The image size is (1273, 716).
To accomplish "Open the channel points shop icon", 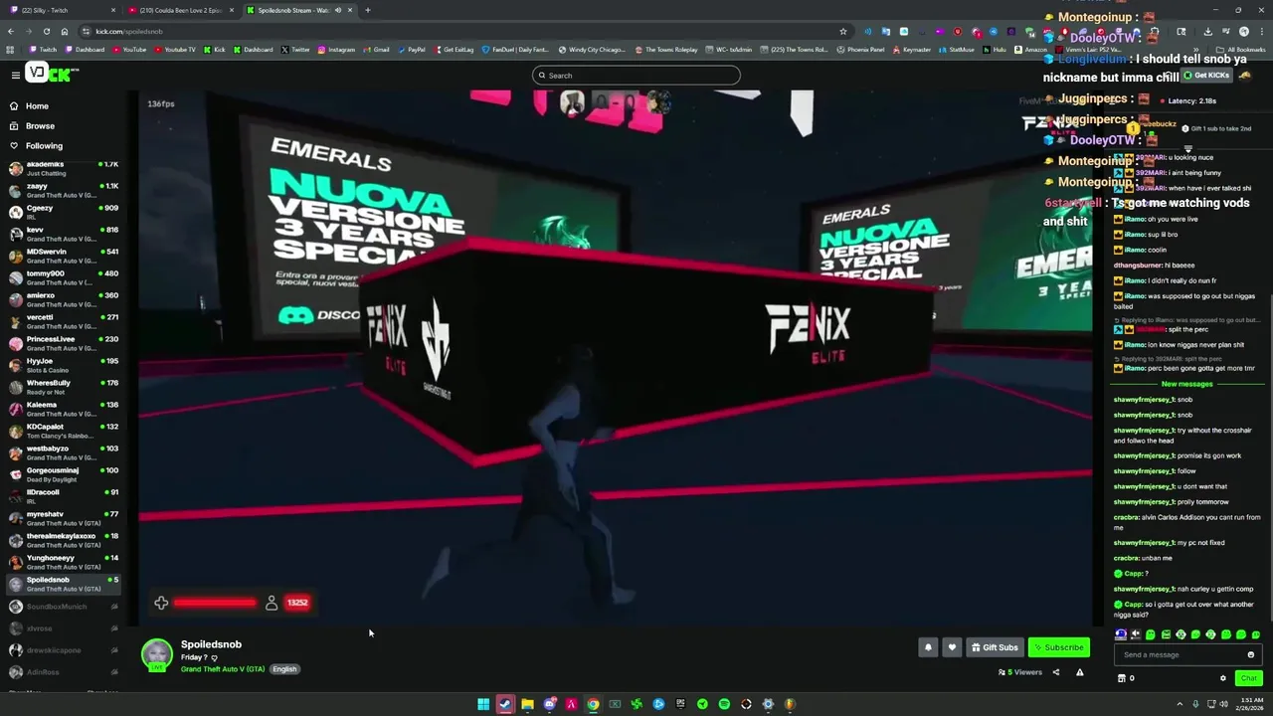I will 1122,678.
